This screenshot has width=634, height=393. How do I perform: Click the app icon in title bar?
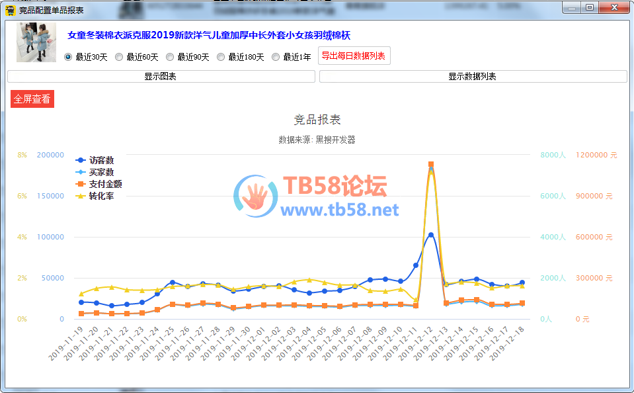click(10, 10)
